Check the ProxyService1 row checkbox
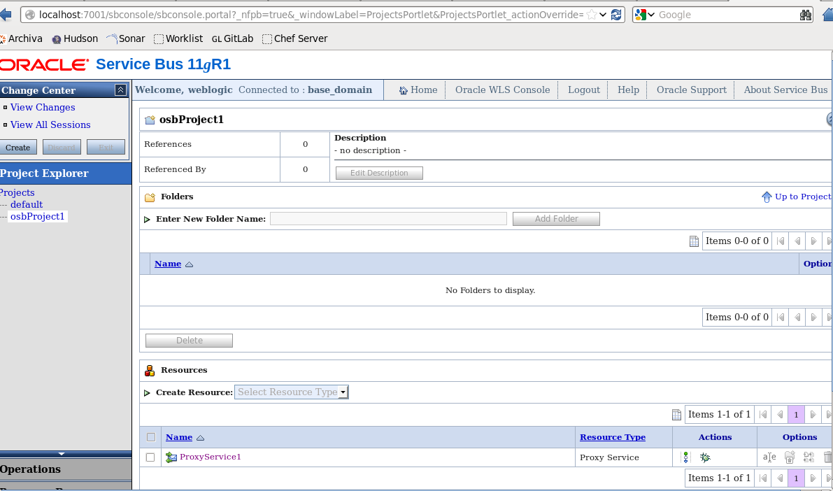 150,457
